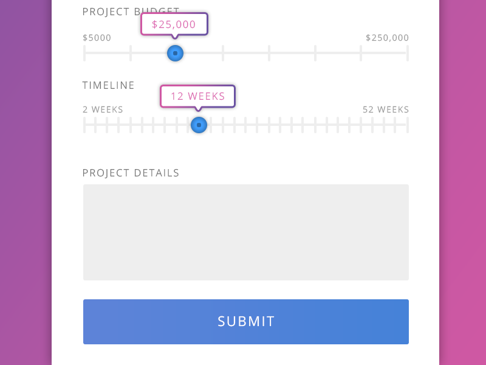Click the PROJECT DETAILS heading label
Viewport: 486px width, 365px height.
click(131, 173)
